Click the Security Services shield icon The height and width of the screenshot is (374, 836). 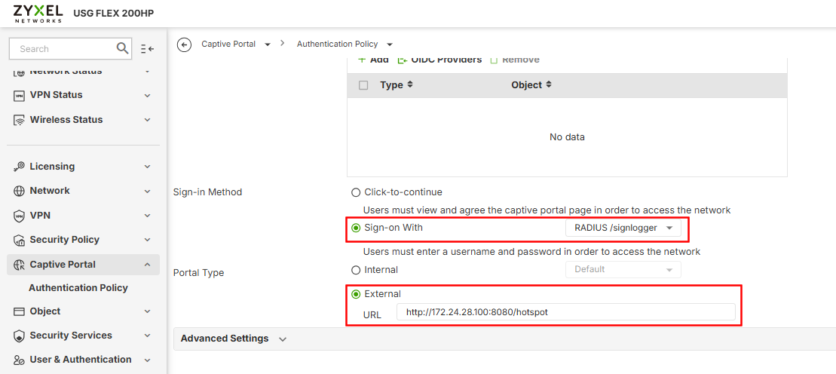tap(19, 336)
